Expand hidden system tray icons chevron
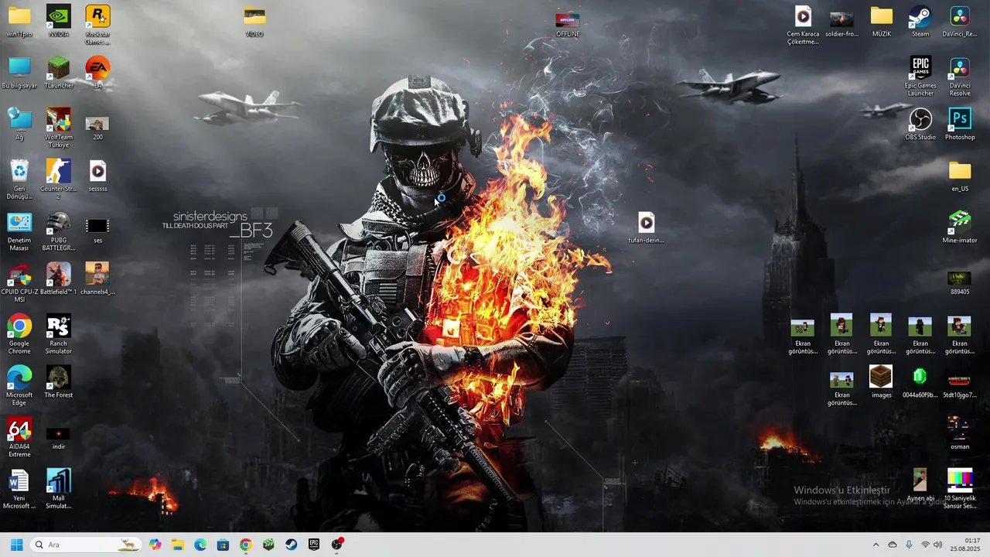Viewport: 990px width, 557px height. [876, 545]
